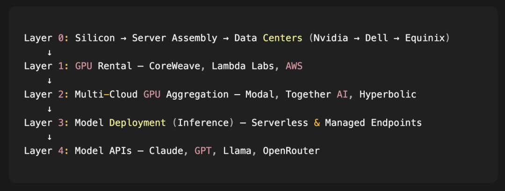Click the word OpenRouter
This screenshot has width=505, height=191.
click(291, 151)
